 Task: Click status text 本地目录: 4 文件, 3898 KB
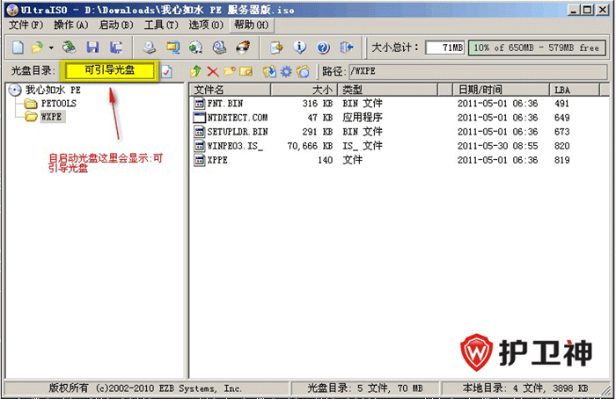coord(525,388)
